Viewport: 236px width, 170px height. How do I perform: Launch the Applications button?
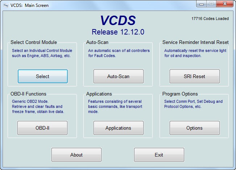coord(119,128)
